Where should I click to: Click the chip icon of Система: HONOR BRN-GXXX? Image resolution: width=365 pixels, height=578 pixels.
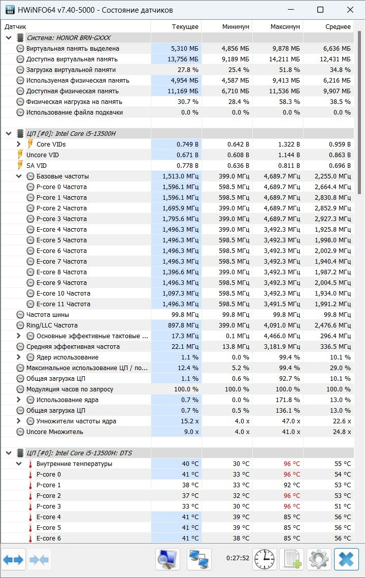click(x=20, y=38)
